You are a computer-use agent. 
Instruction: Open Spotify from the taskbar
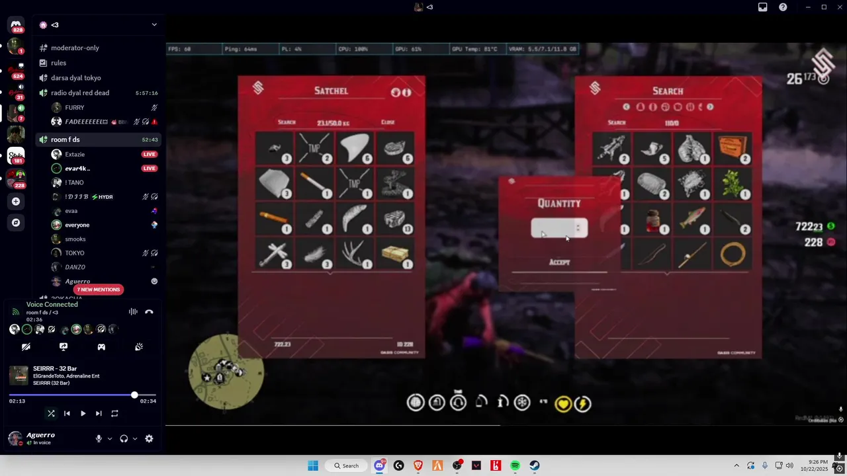[x=515, y=465]
